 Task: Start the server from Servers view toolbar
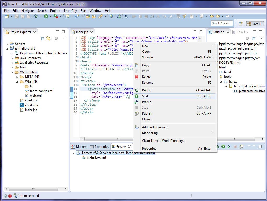[x=223, y=146]
